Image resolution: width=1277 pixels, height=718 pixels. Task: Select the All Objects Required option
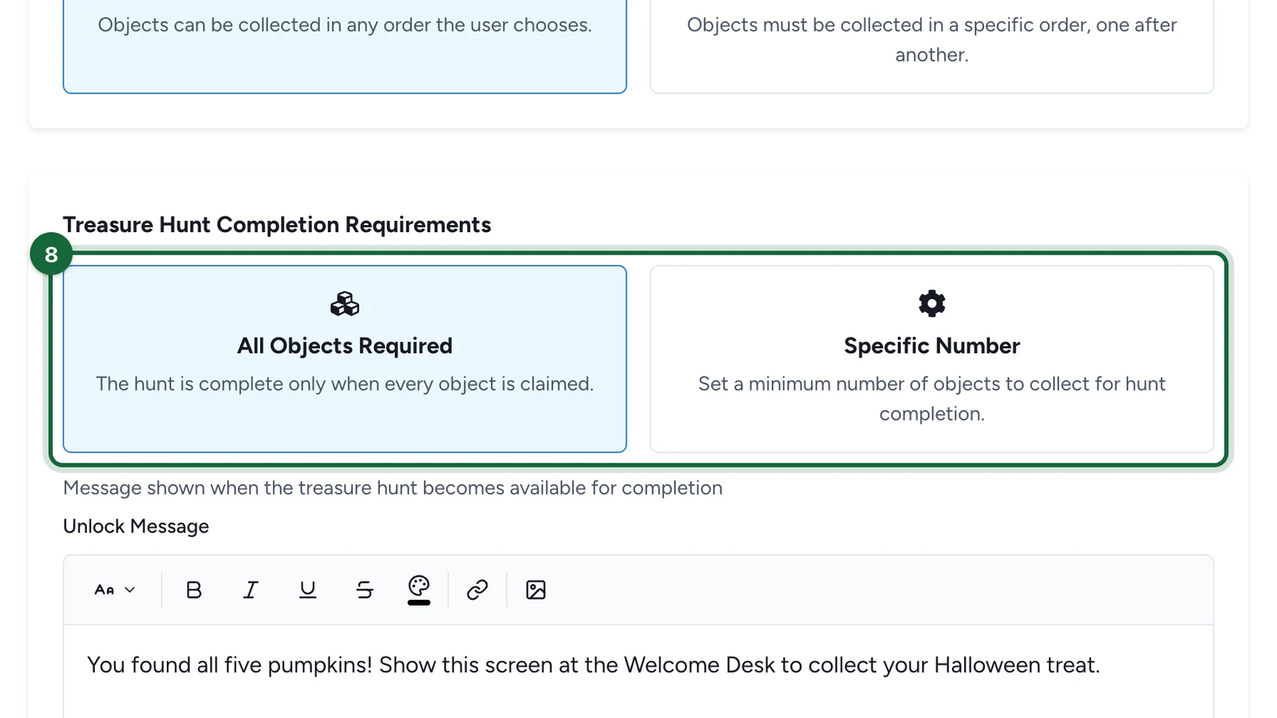click(345, 359)
